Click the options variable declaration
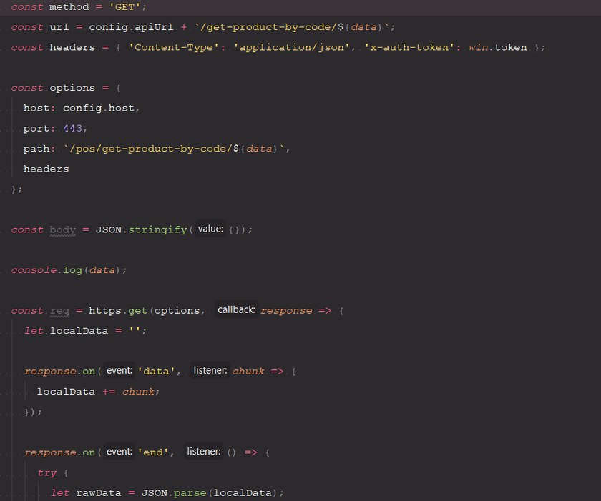 click(72, 88)
